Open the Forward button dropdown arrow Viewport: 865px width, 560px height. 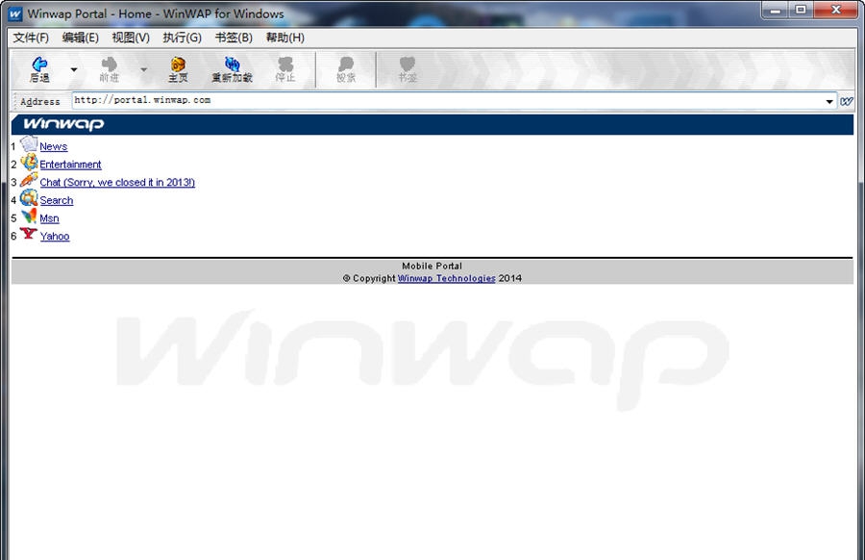click(143, 67)
